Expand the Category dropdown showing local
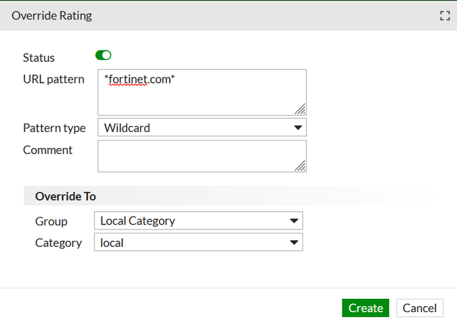This screenshot has width=457, height=327. pos(199,242)
